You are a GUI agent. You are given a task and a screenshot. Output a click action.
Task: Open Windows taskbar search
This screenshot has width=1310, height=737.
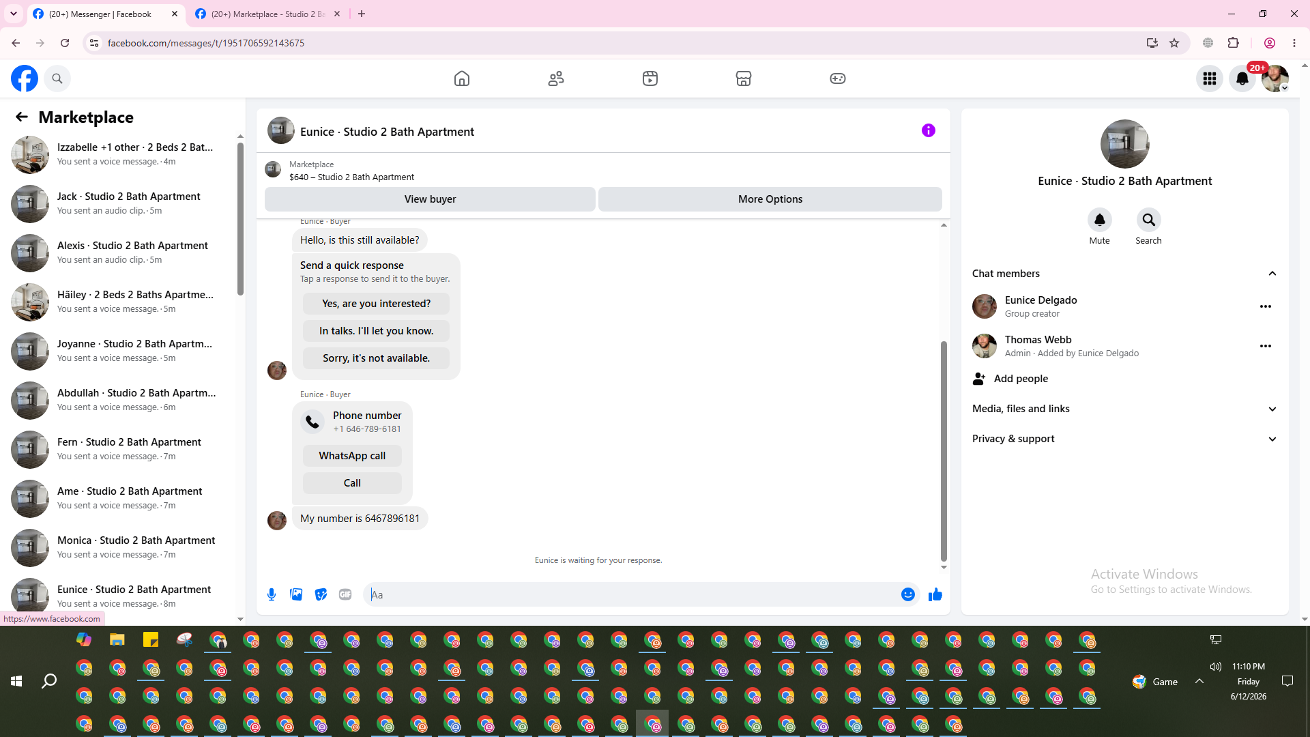pyautogui.click(x=49, y=681)
